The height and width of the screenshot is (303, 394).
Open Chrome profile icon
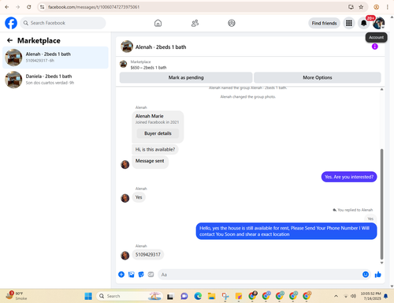pyautogui.click(x=377, y=7)
